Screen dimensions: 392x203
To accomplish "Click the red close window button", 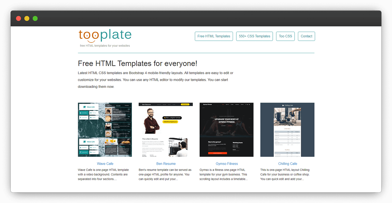I will (x=18, y=18).
